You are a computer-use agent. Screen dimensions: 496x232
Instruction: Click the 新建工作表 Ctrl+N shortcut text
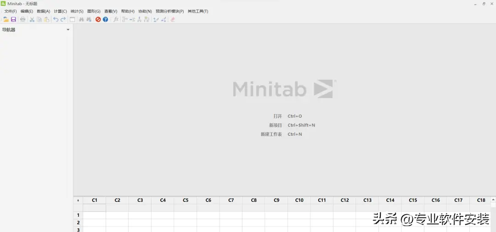pos(282,134)
